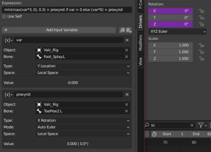Open variable type dropdown for var
The width and height of the screenshot is (211, 152).
tap(9, 40)
